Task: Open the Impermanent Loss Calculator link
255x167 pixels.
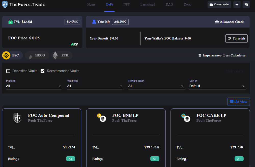Action: [222, 55]
